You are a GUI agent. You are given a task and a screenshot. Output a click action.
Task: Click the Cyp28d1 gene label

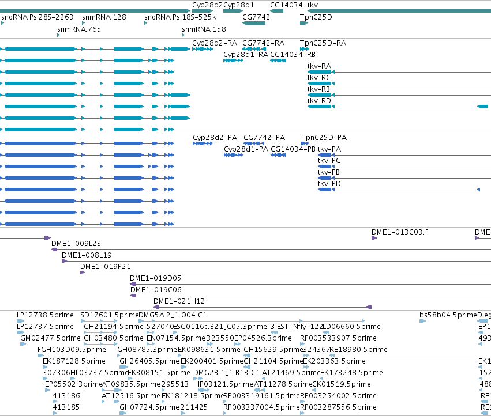239,5
